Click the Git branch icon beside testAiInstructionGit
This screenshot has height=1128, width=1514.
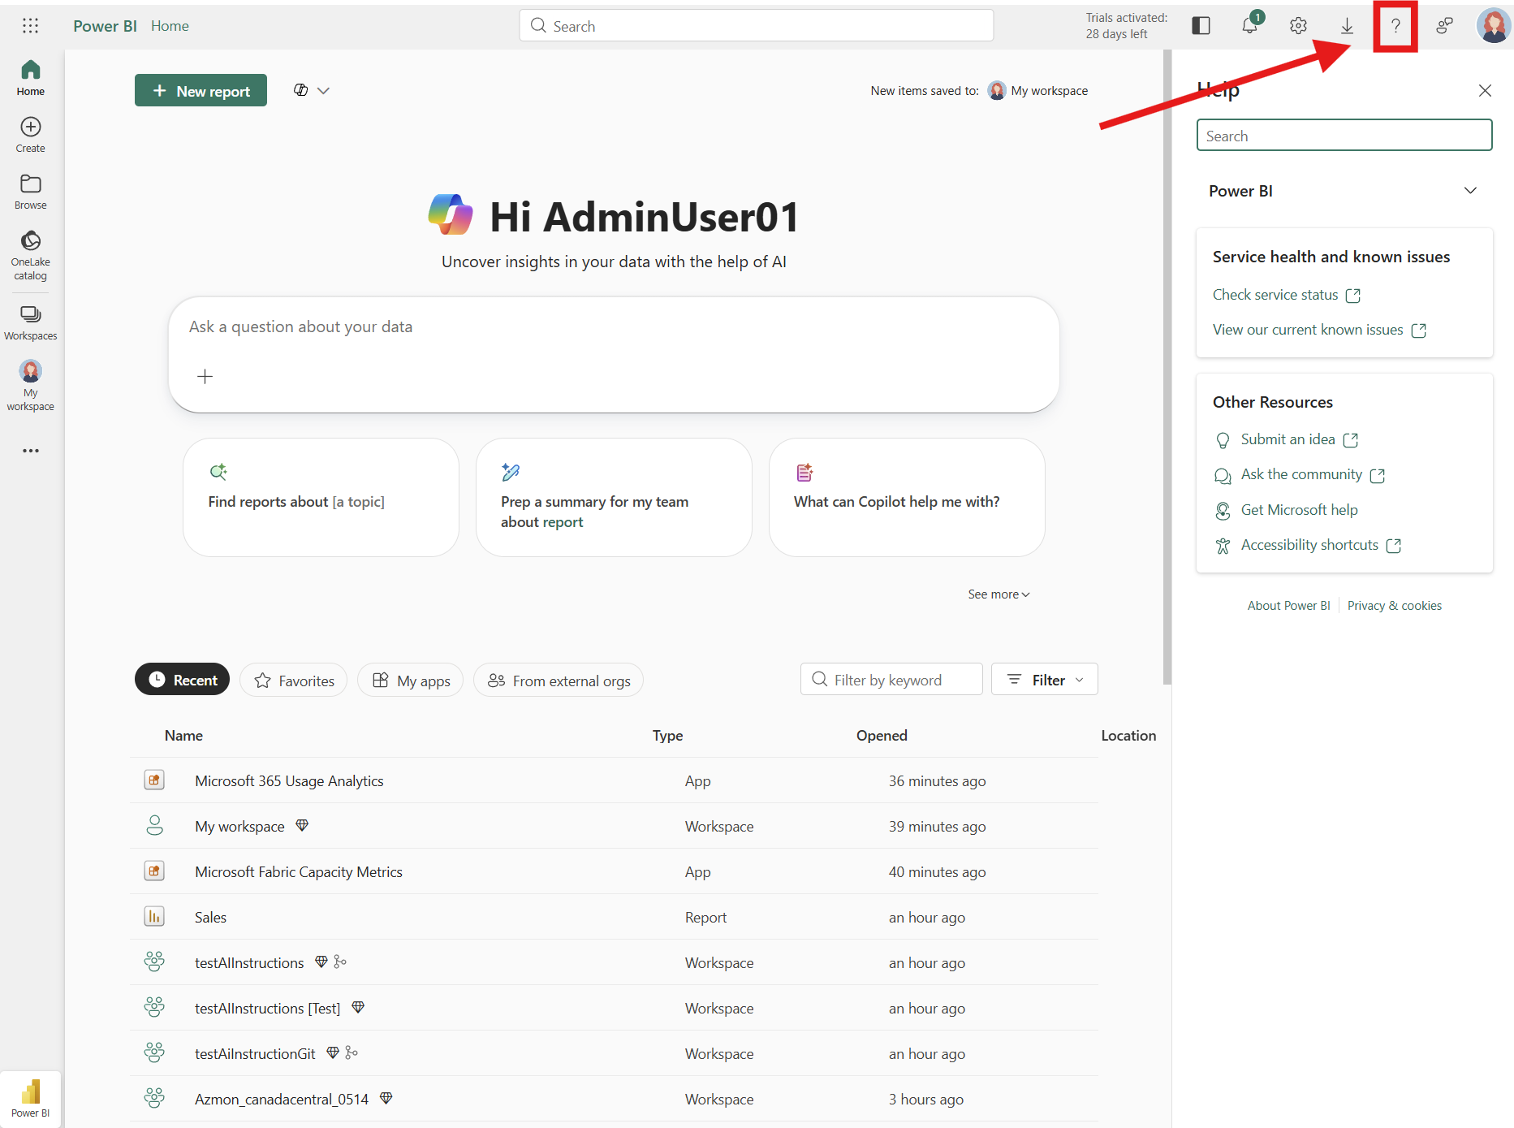coord(352,1052)
